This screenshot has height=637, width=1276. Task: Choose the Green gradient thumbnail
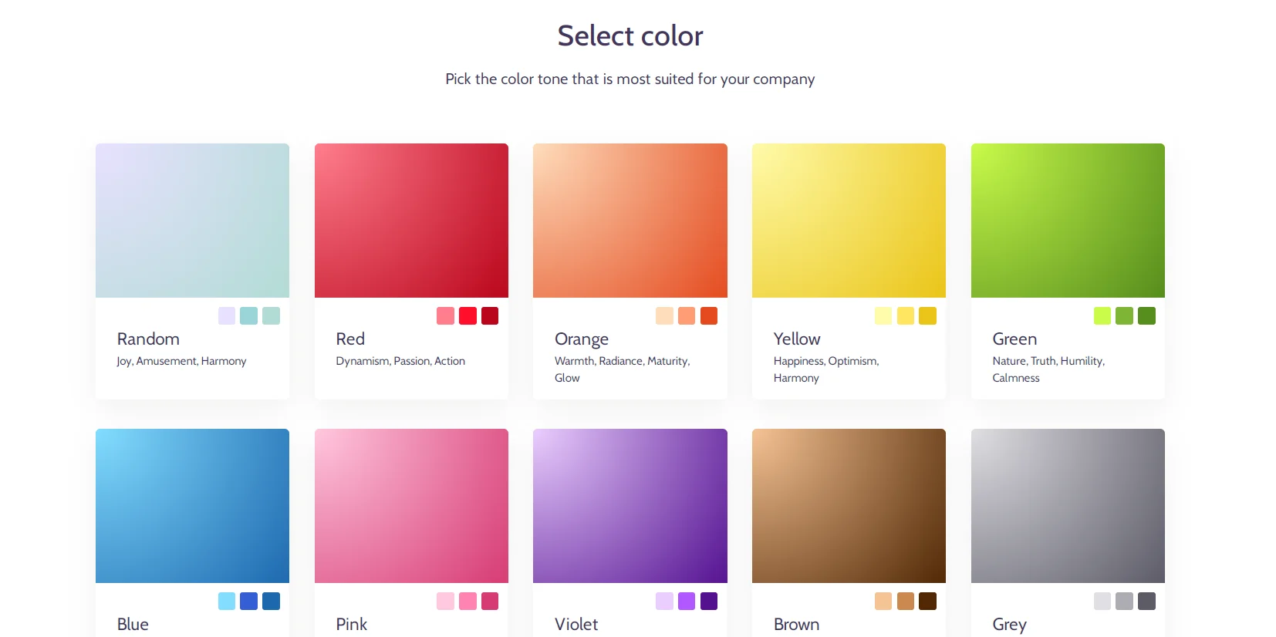coord(1068,221)
